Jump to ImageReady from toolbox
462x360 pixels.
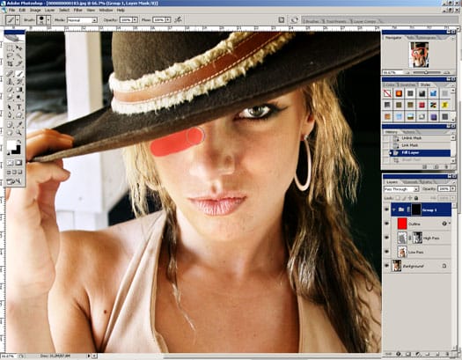pos(14,181)
